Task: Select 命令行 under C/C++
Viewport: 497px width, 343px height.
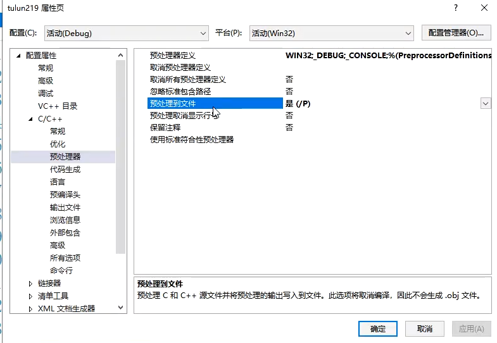Action: click(x=61, y=271)
